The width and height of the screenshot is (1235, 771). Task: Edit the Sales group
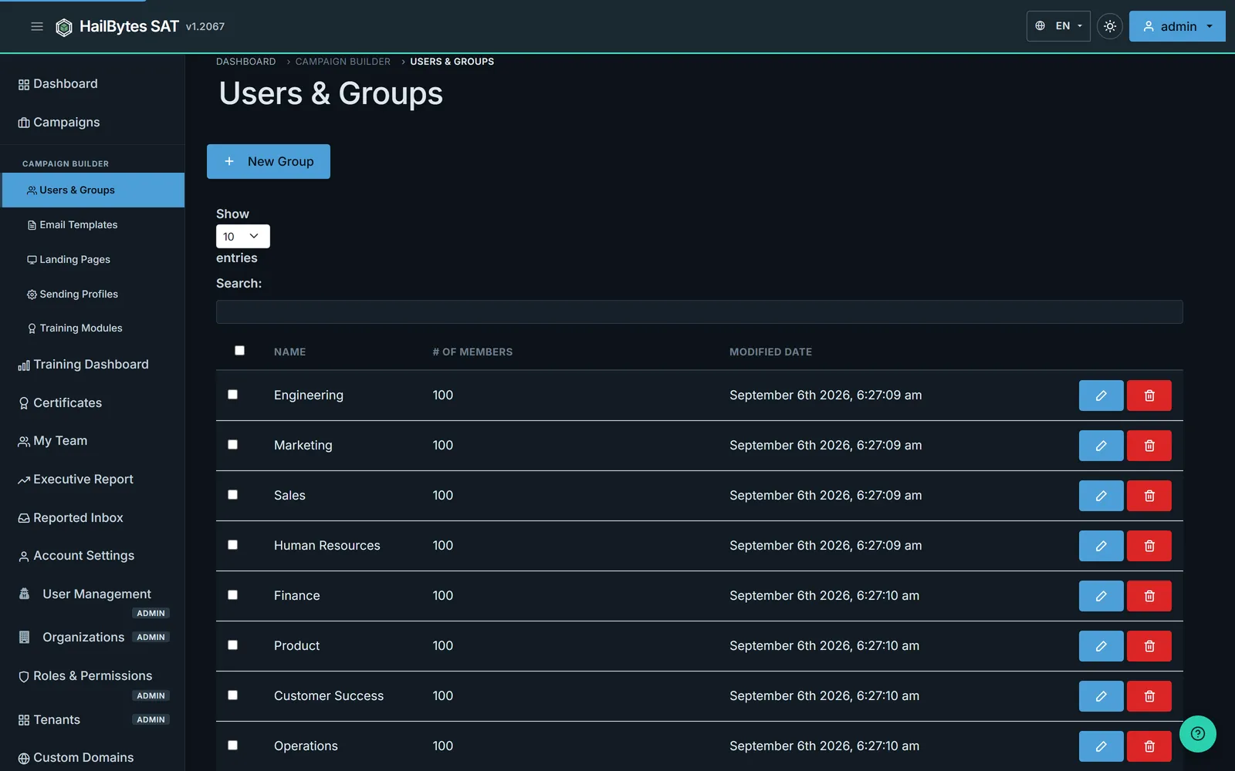pyautogui.click(x=1101, y=496)
